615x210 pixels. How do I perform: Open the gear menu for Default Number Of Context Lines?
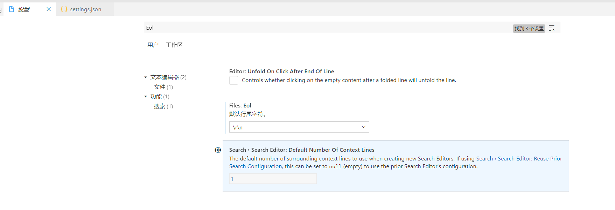[218, 150]
